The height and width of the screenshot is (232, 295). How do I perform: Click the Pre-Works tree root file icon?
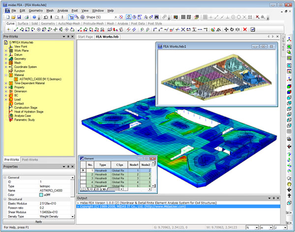click(6, 42)
